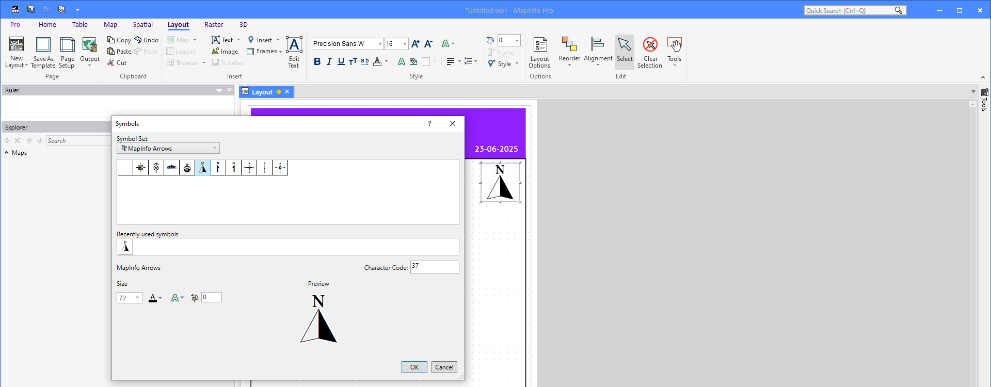Image resolution: width=991 pixels, height=387 pixels.
Task: Decrease font size with A- icon
Action: pyautogui.click(x=428, y=44)
